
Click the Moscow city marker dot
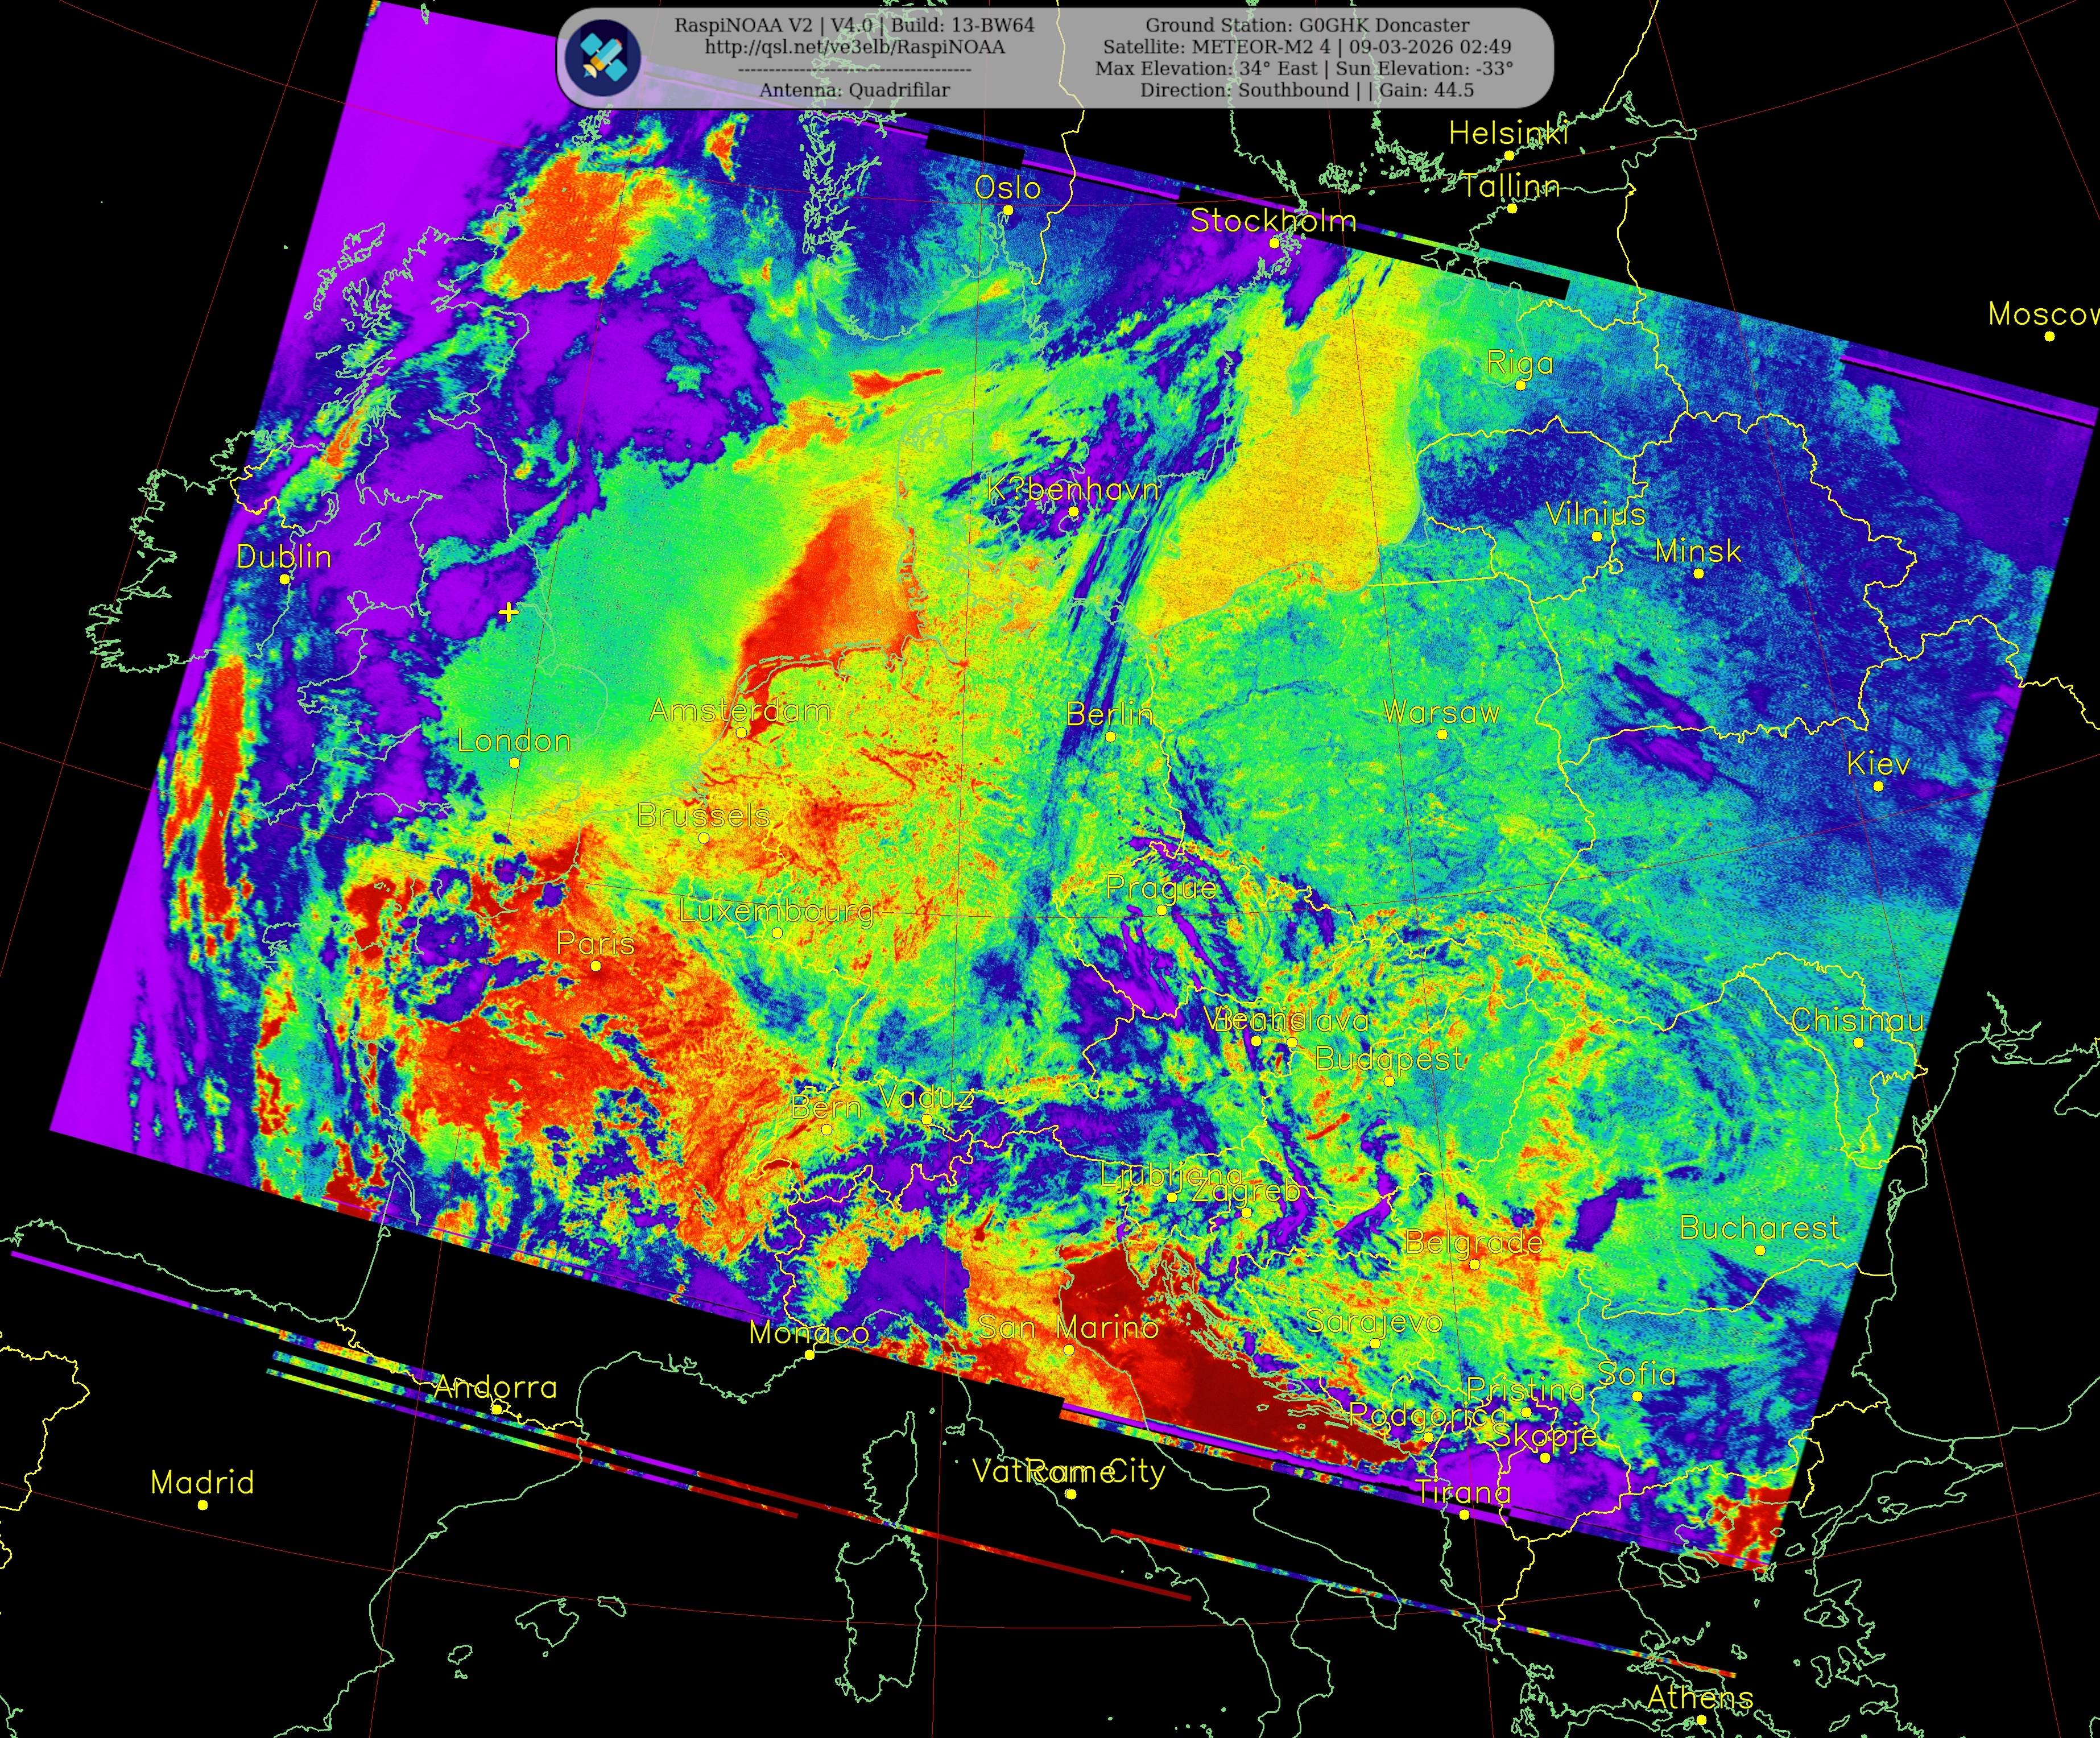[x=2049, y=336]
